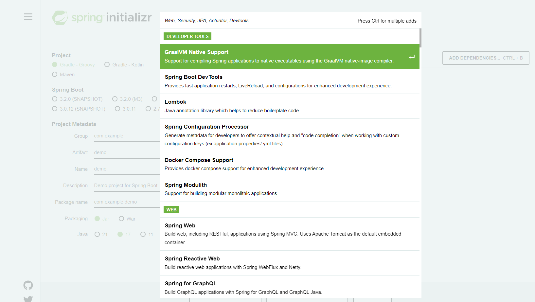Add Lombok dependency

coord(290,106)
